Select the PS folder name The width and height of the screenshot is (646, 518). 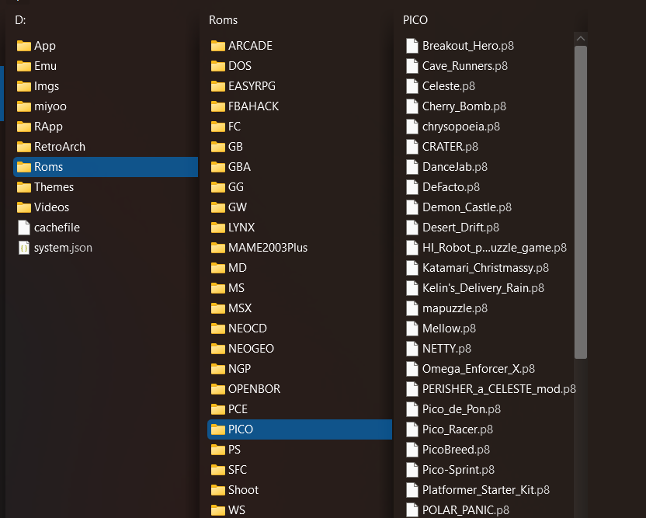234,450
